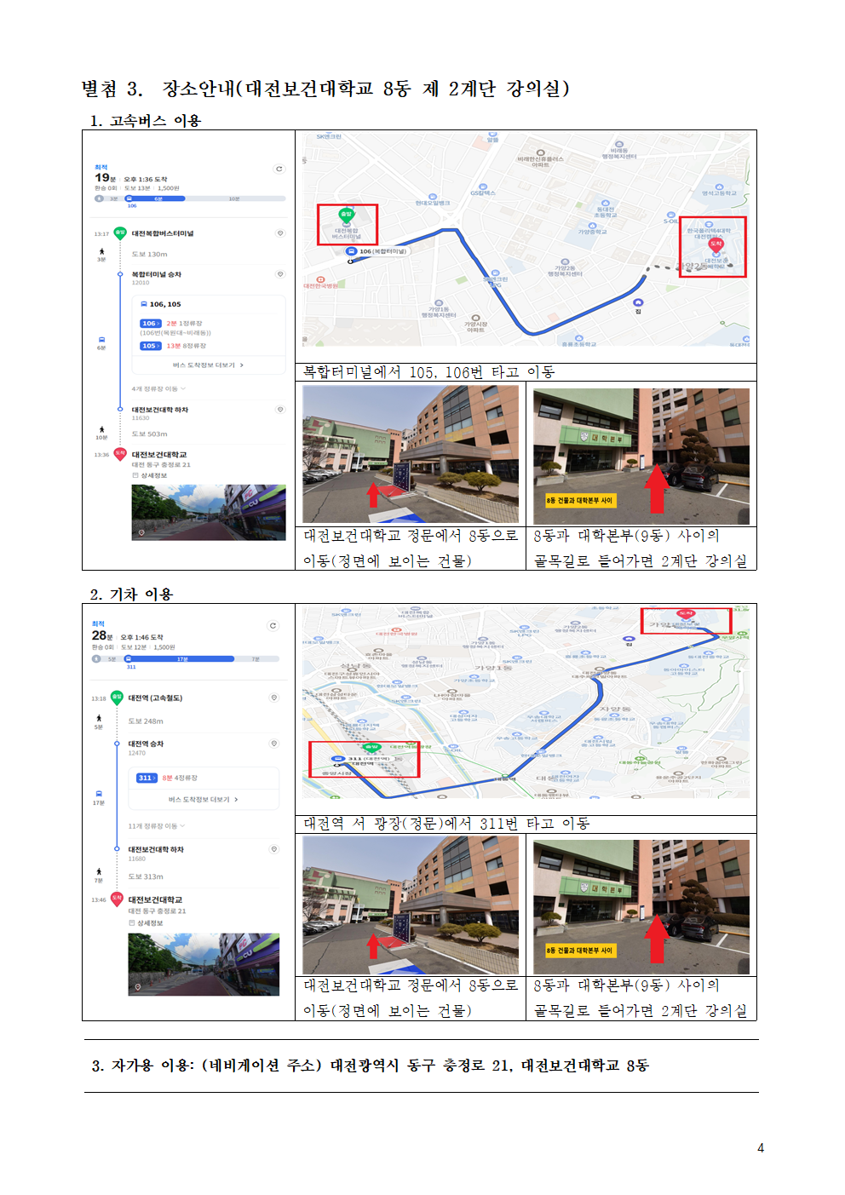Click location pin beside 대전역 (고속철도)
Screen dimensions: 845x1195
(274, 697)
